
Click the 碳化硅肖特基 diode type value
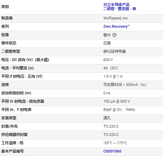coord(114,51)
